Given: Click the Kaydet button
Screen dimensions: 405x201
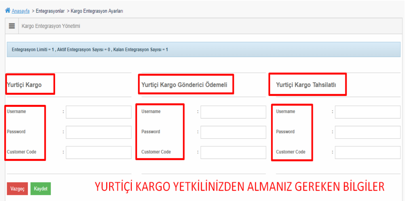Looking at the screenshot, I should (41, 189).
